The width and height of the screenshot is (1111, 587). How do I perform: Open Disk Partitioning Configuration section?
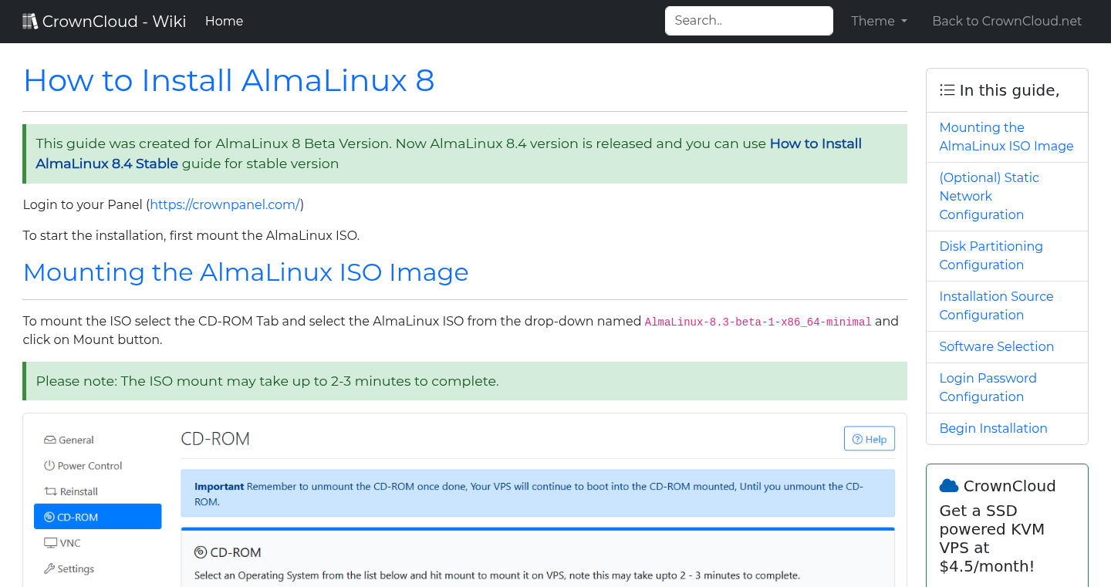click(x=991, y=255)
